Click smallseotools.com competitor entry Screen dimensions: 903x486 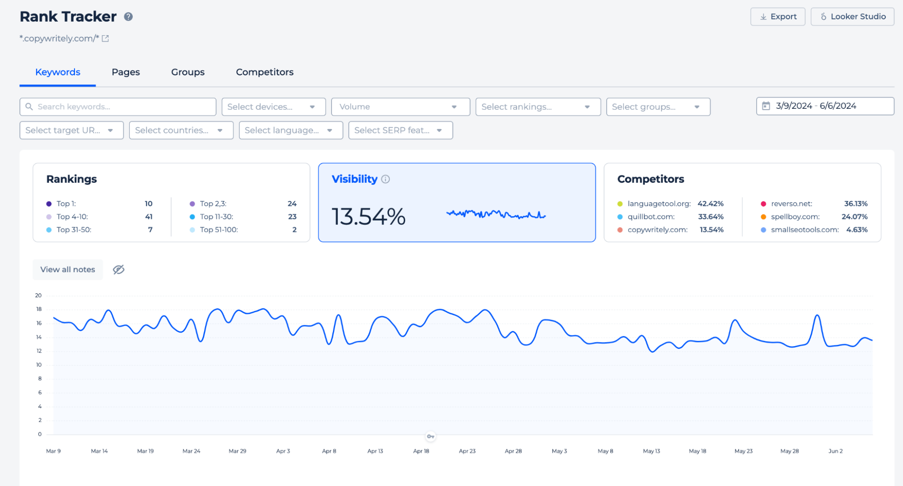[814, 230]
